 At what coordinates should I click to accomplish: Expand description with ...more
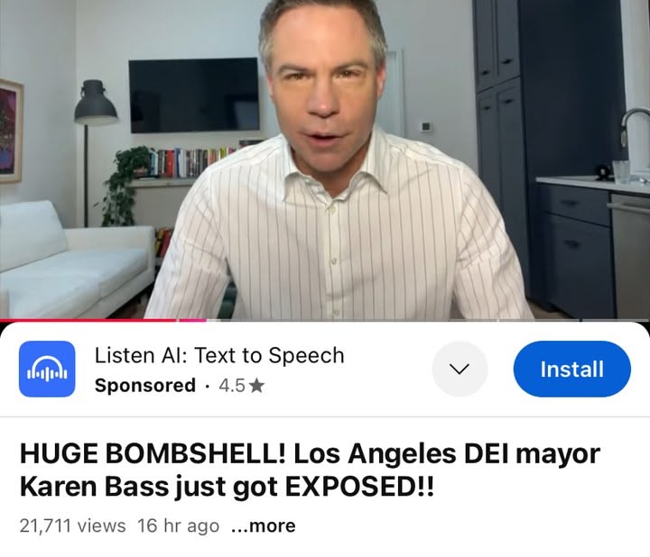coord(264,526)
